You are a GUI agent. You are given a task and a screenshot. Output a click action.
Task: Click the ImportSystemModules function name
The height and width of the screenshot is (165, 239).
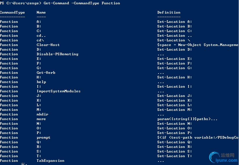click(59, 91)
